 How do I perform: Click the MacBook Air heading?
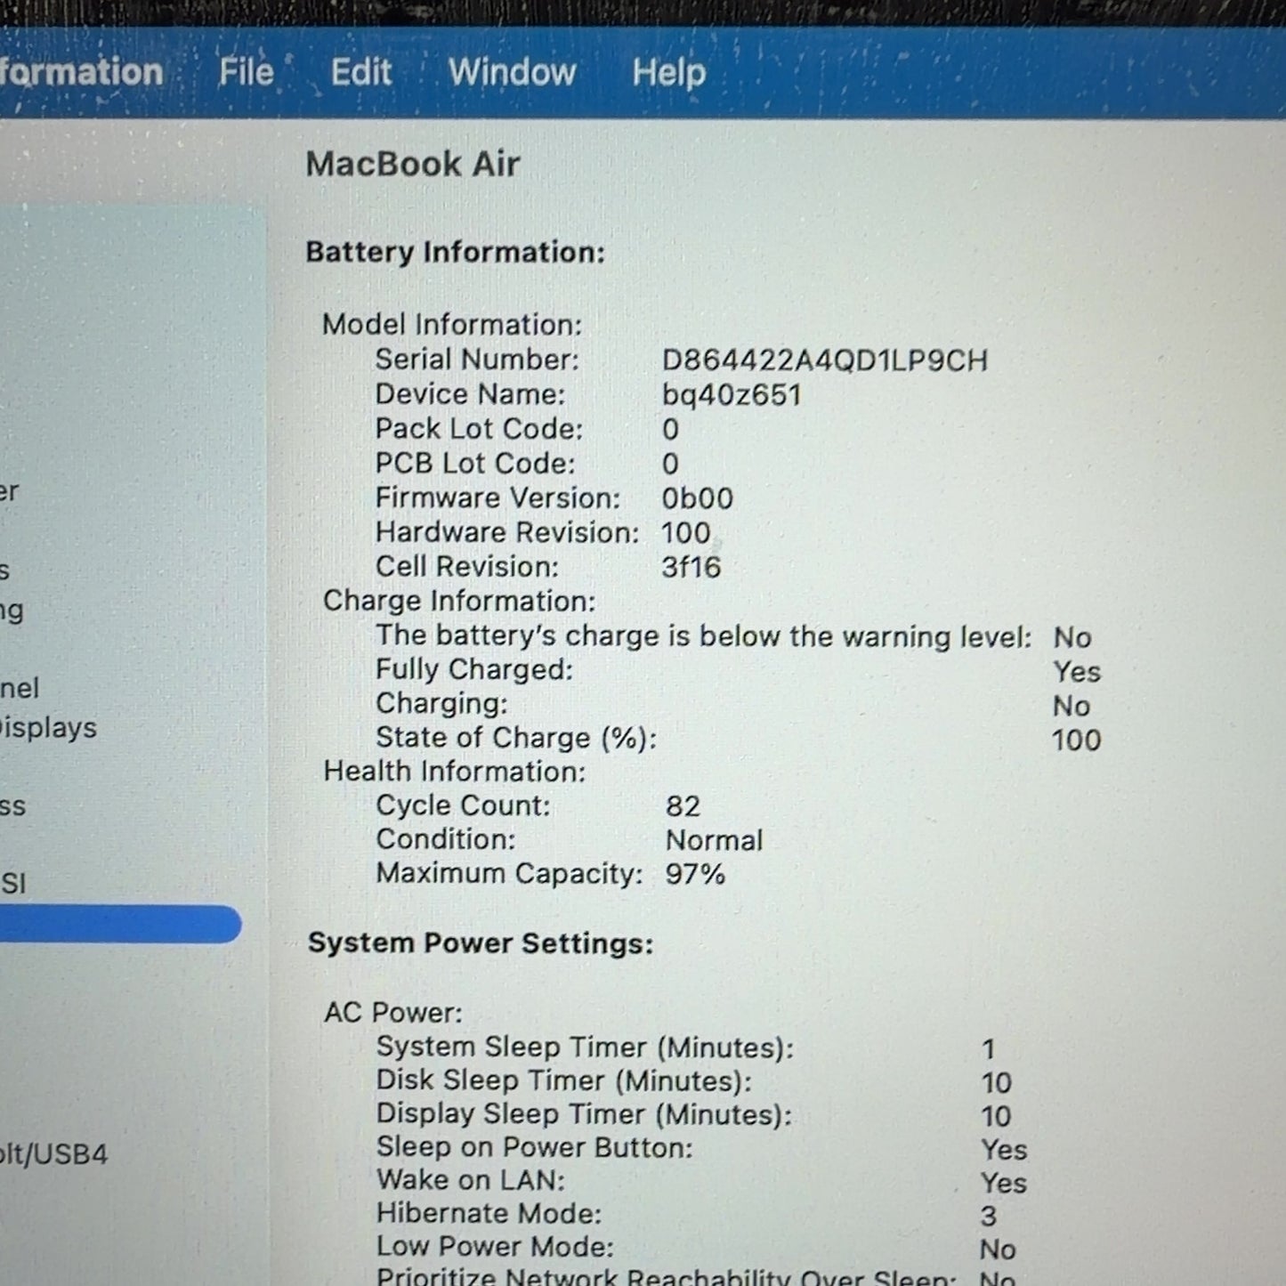[412, 165]
